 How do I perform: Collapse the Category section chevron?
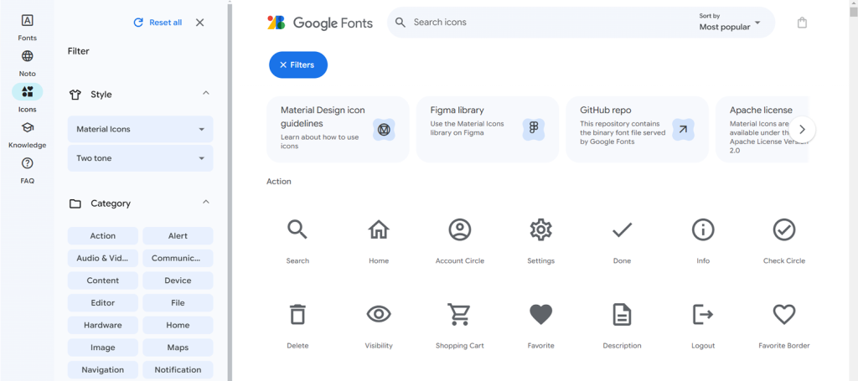pyautogui.click(x=206, y=203)
